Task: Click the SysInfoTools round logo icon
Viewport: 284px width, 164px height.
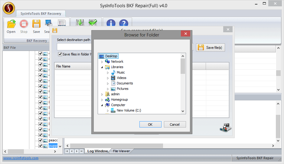Action: point(9,8)
